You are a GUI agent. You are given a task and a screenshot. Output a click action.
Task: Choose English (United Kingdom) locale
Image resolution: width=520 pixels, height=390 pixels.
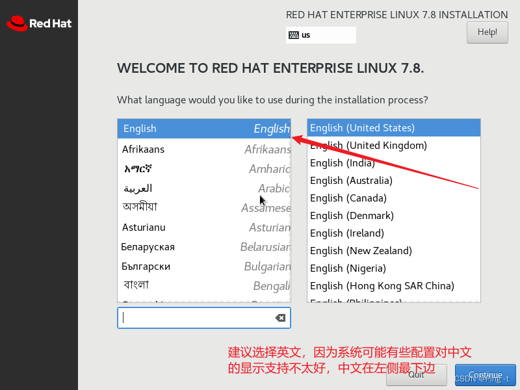(394, 146)
